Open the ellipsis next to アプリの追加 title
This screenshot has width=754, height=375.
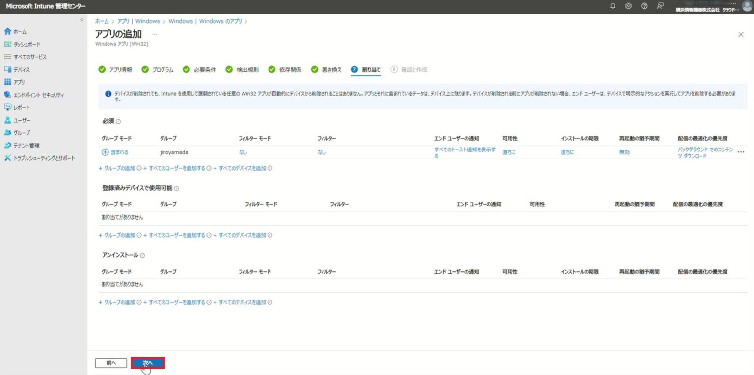[x=154, y=33]
